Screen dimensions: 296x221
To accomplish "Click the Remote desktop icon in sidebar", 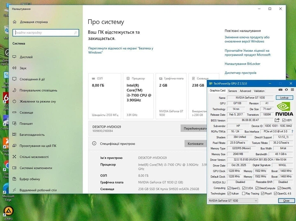I will [x=14, y=190].
